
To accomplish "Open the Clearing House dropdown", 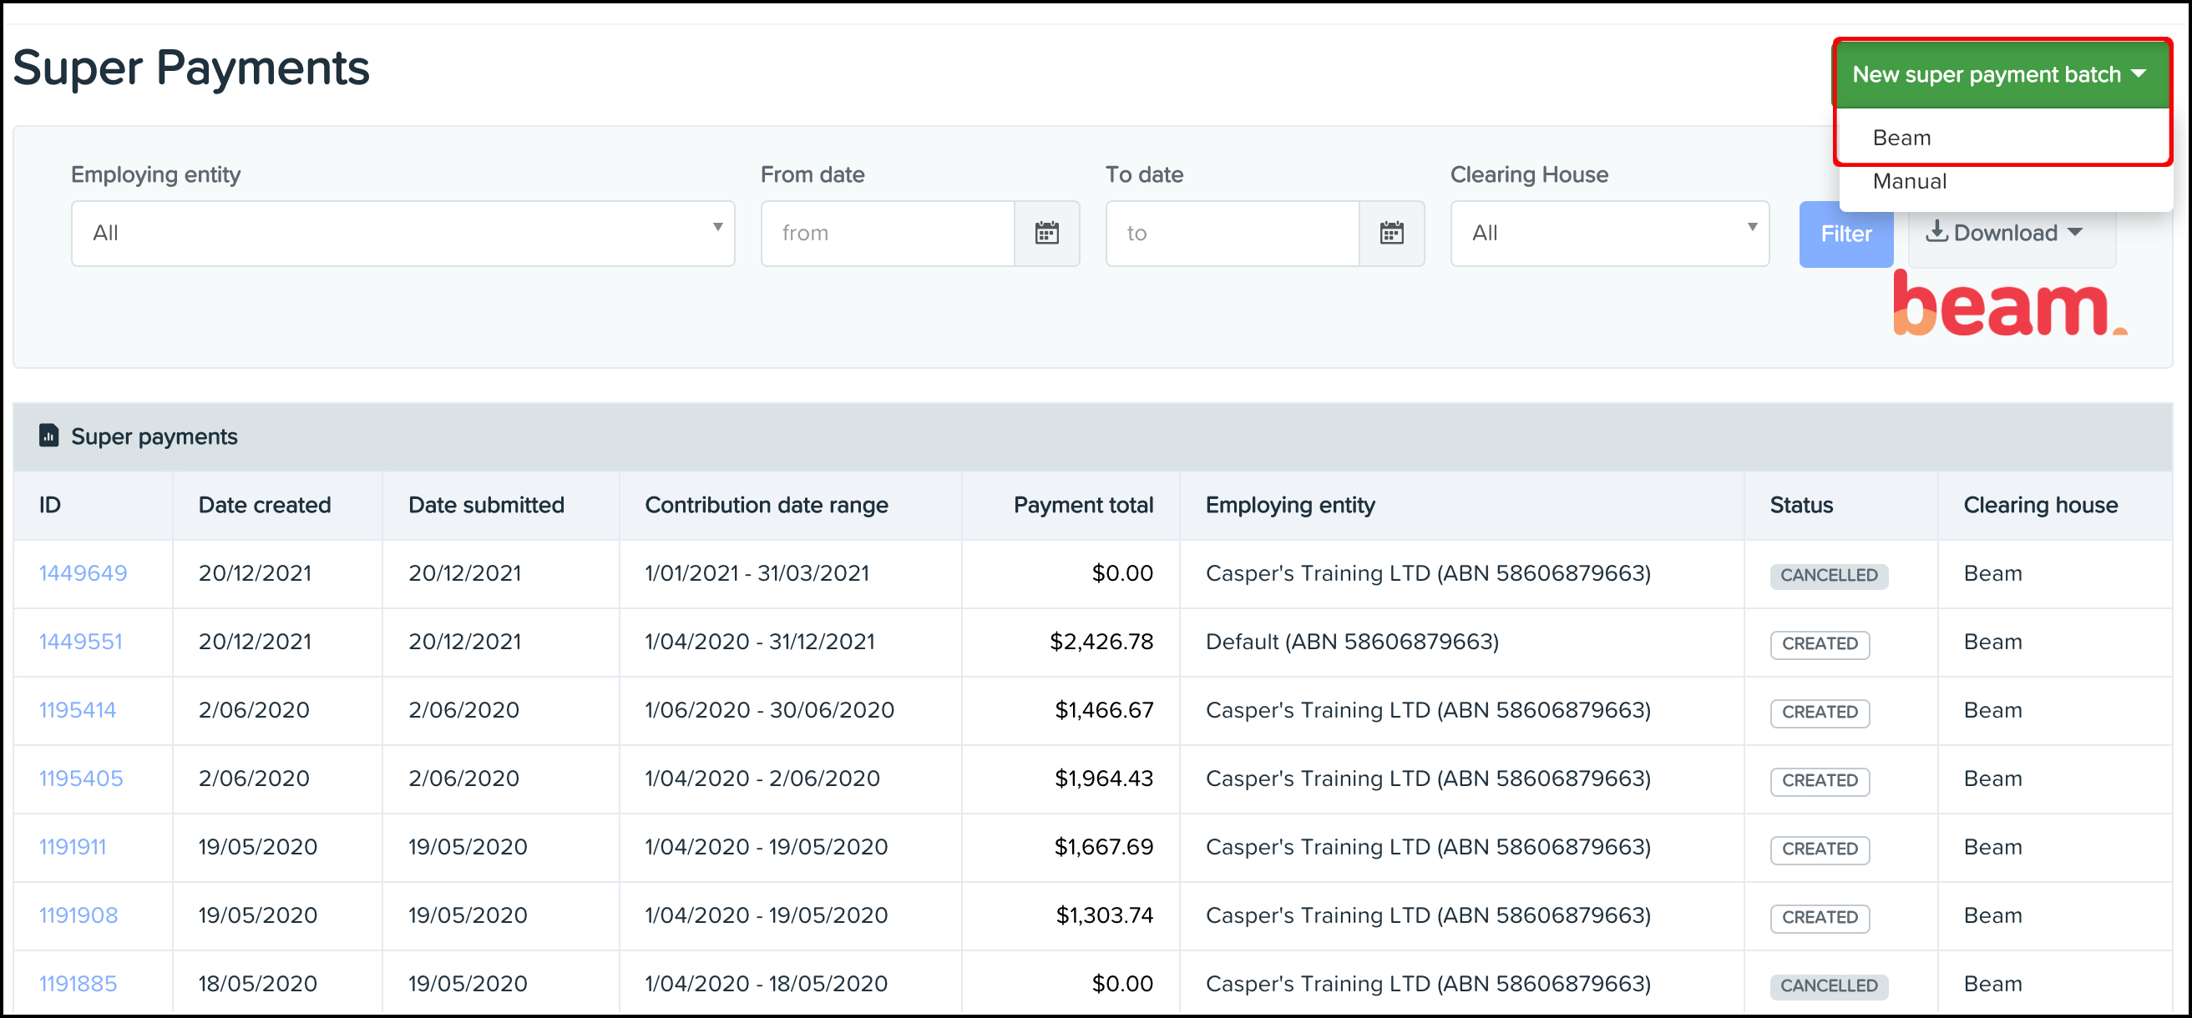I will click(1608, 233).
